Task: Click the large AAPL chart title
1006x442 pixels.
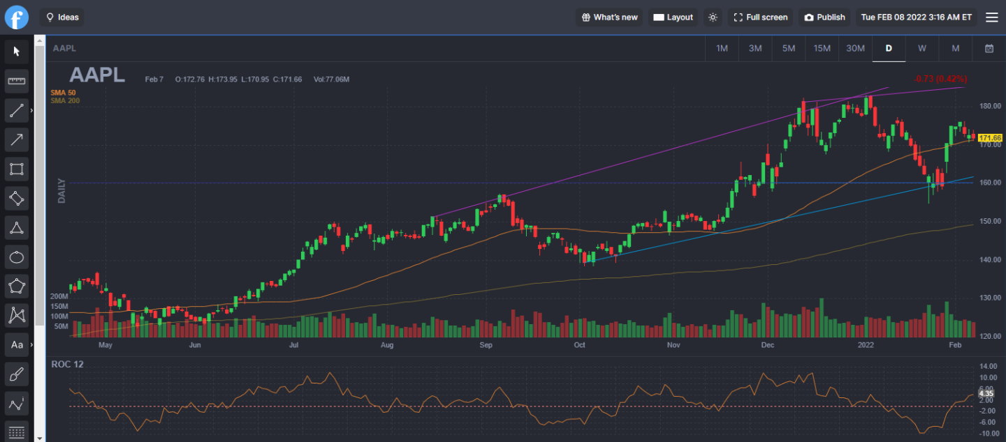Action: pyautogui.click(x=97, y=75)
